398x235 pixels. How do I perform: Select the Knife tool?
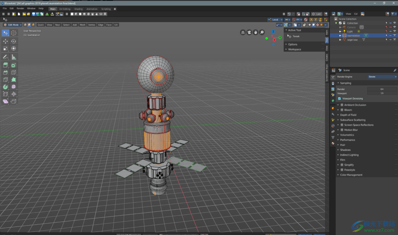click(x=6, y=80)
